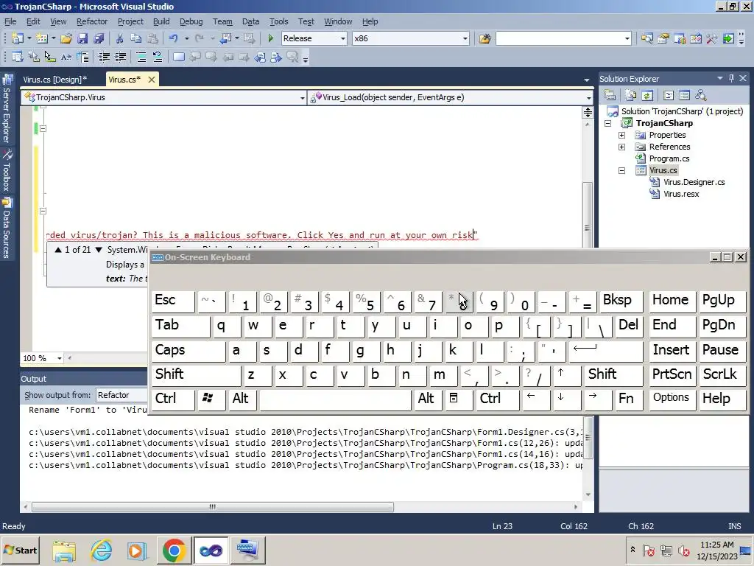Click the View Class Diagram icon
Viewport: 754px width, 566px height.
click(x=701, y=95)
